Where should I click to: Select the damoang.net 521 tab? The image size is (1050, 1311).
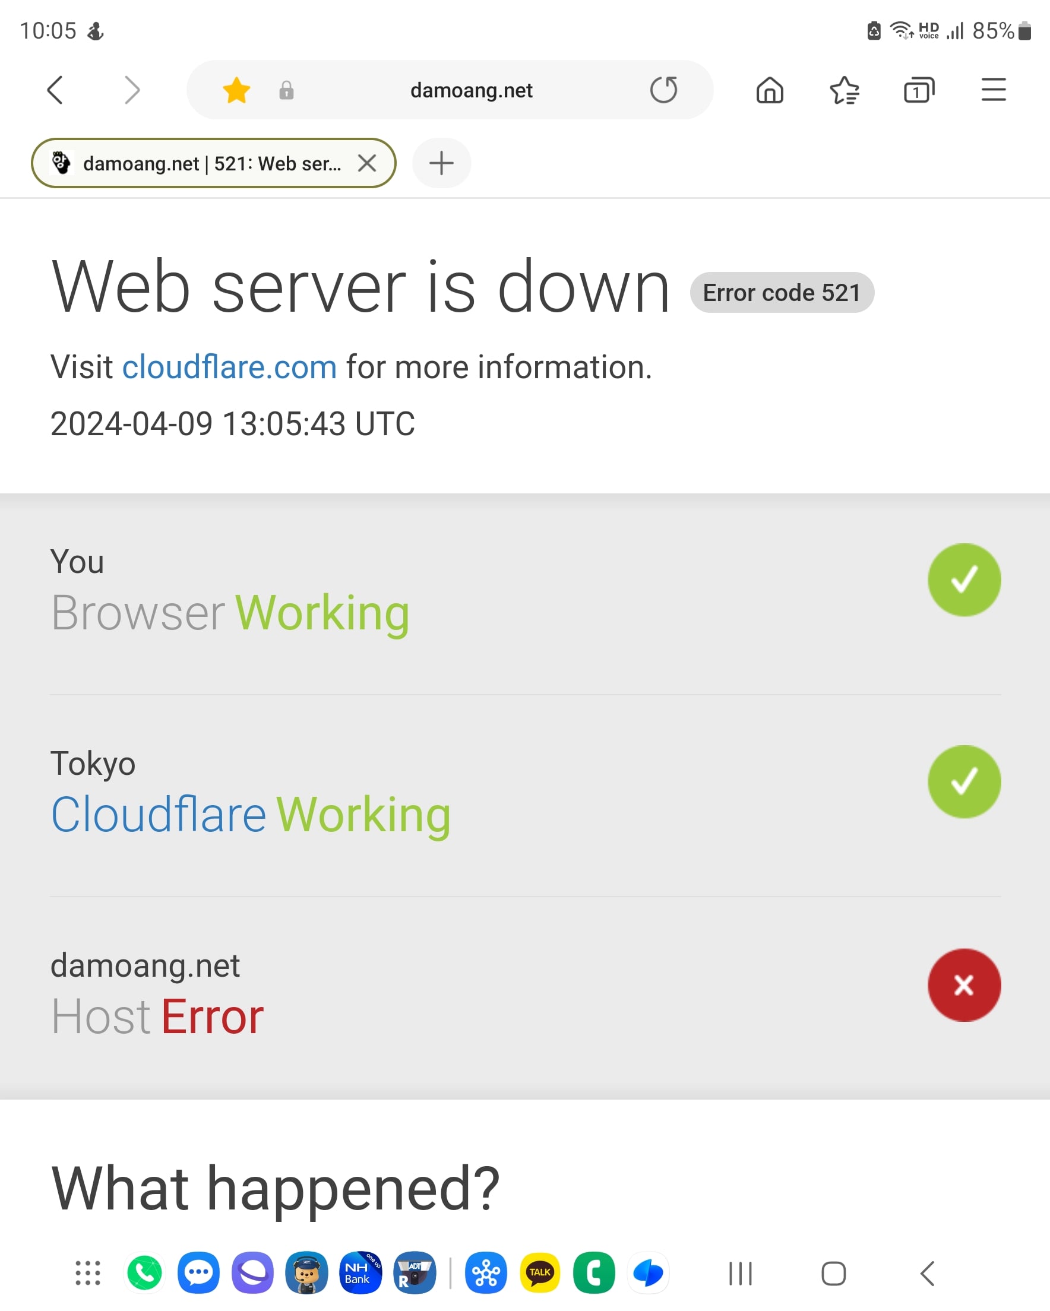coord(213,163)
